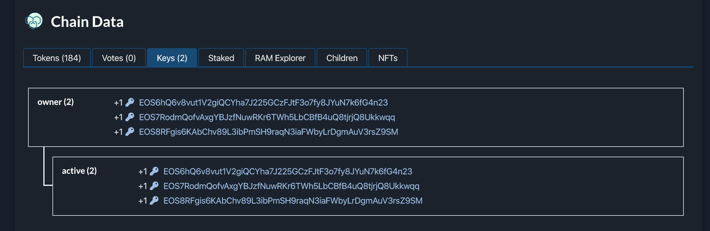
Task: Select the Keys (2) tab
Action: coord(172,58)
